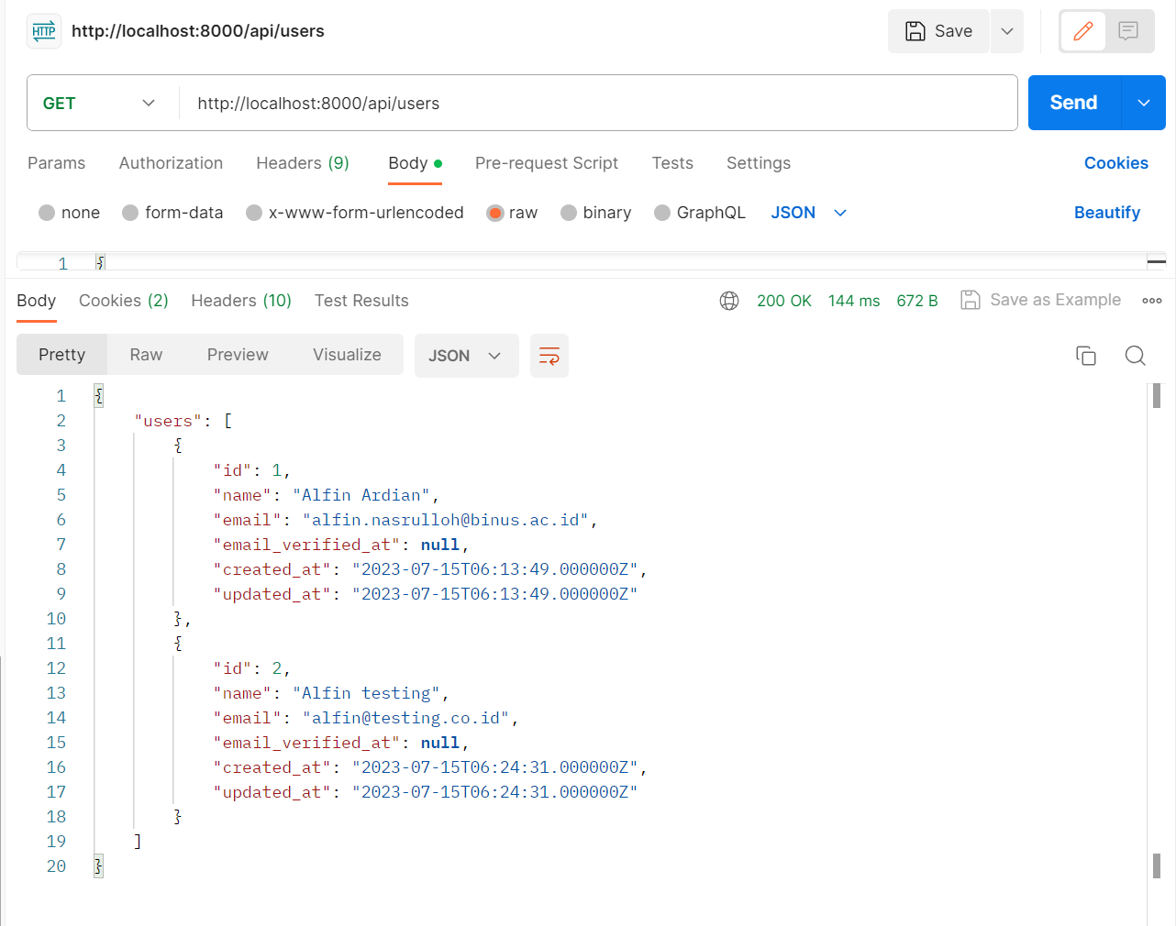The width and height of the screenshot is (1176, 926).
Task: Switch to the response Cookies (2) tab
Action: pyautogui.click(x=124, y=301)
